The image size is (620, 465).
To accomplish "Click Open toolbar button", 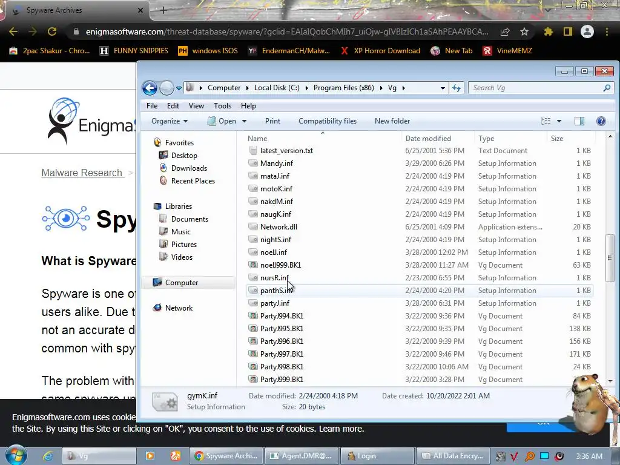I will click(222, 121).
